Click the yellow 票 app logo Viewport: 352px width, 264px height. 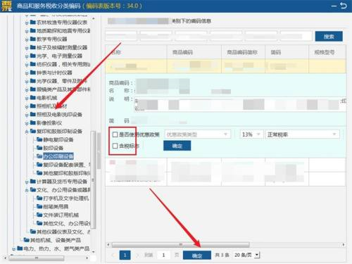pyautogui.click(x=6, y=6)
